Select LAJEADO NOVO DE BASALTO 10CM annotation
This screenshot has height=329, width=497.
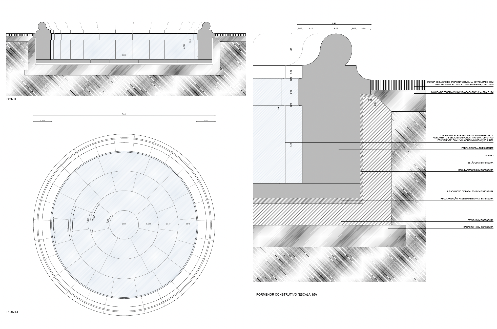[469, 191]
